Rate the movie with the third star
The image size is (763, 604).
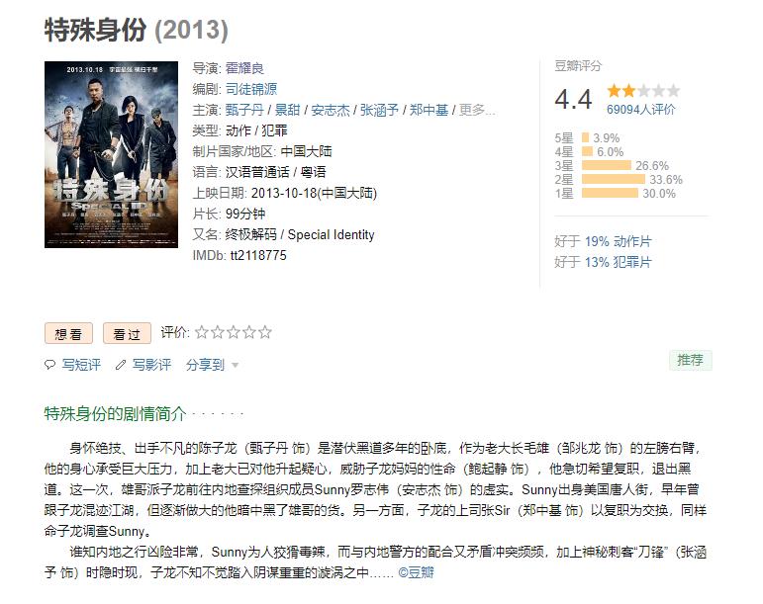tap(234, 332)
